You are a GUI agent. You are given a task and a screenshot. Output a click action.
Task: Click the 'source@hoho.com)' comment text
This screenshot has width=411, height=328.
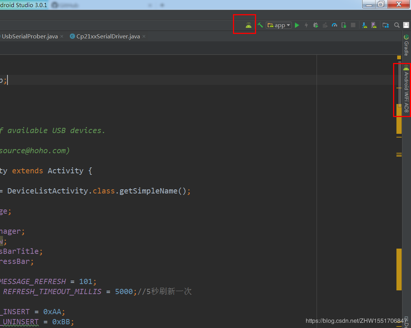point(35,151)
